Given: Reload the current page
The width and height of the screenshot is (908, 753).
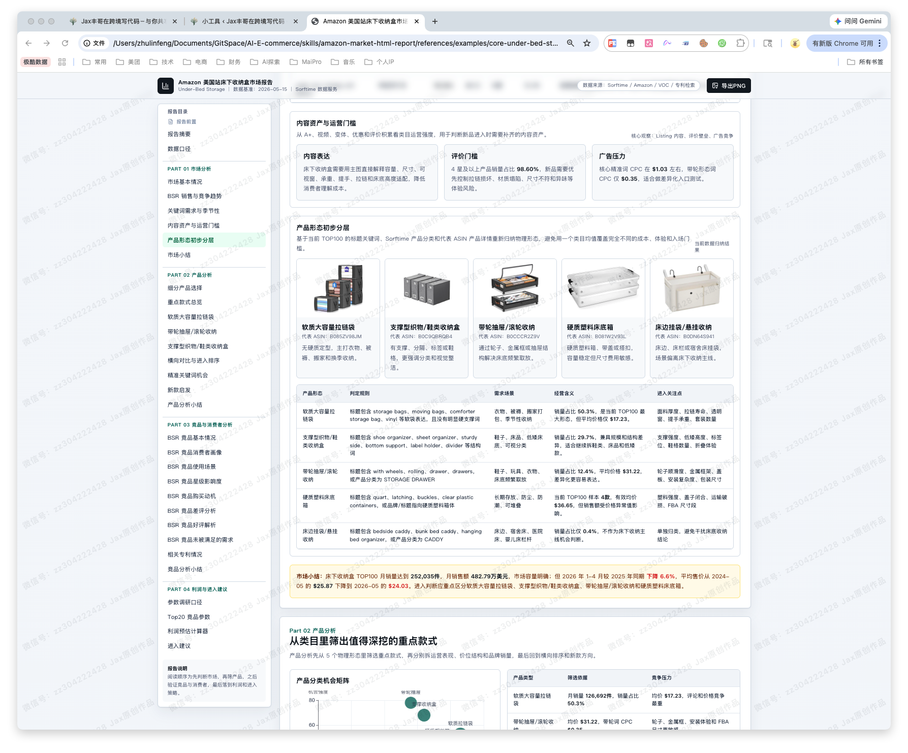Looking at the screenshot, I should (x=65, y=43).
